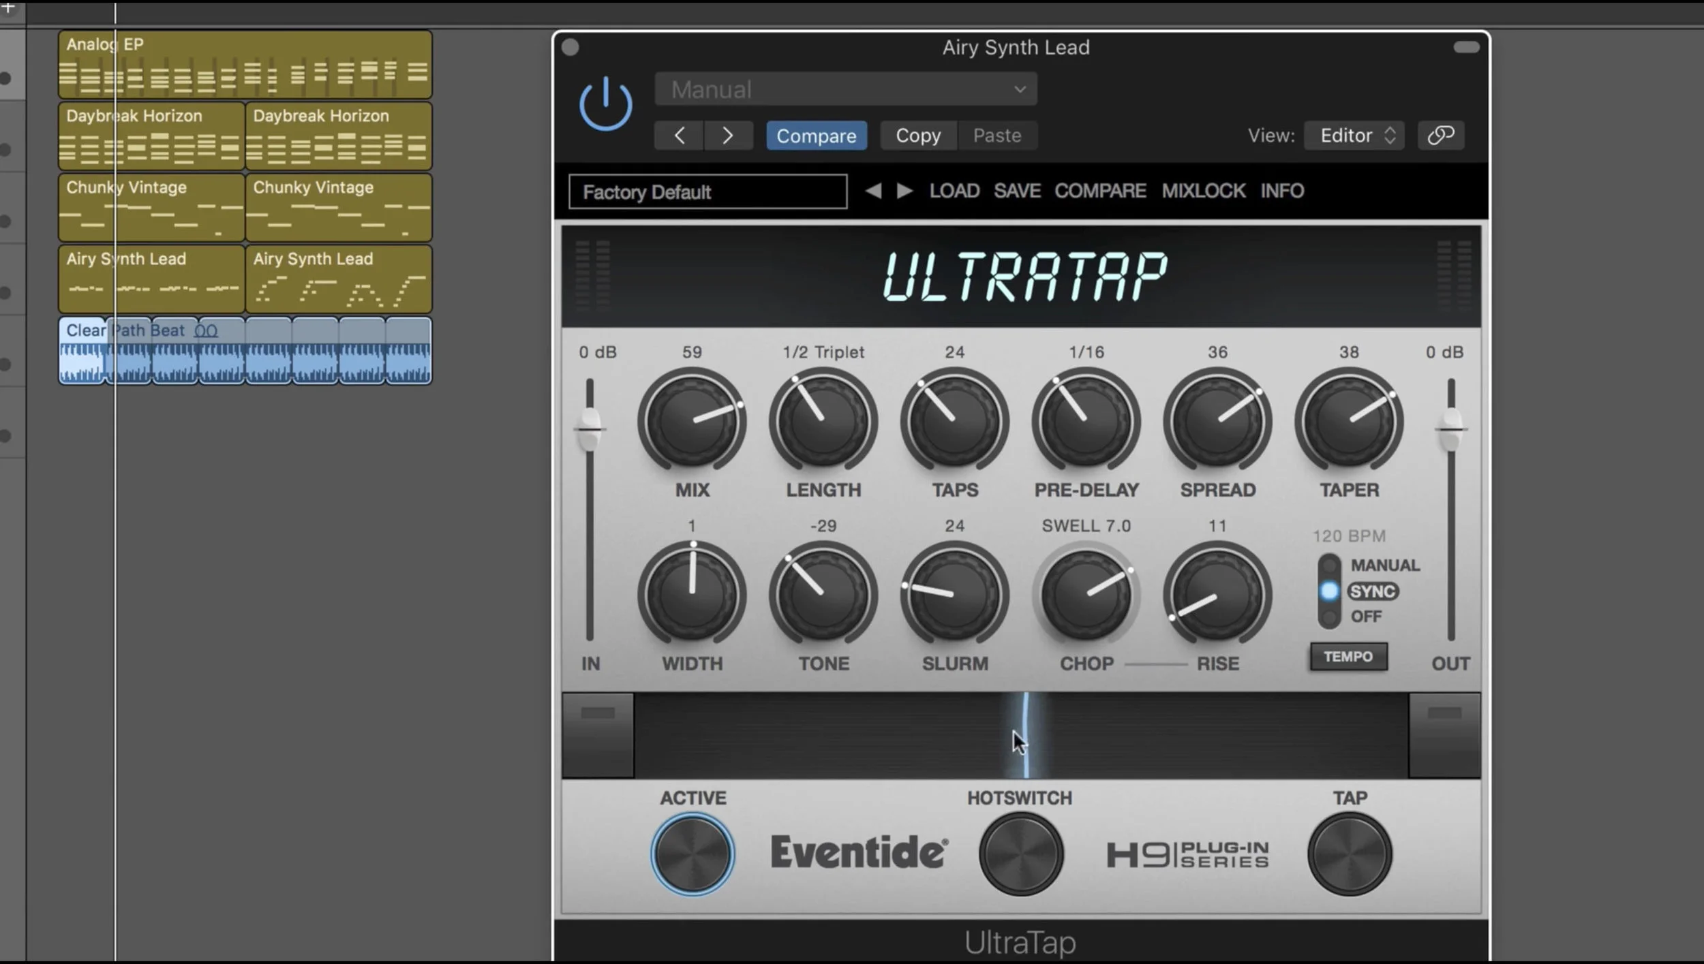Click the rise value 11 readout
Viewport: 1704px width, 964px height.
[x=1217, y=526]
